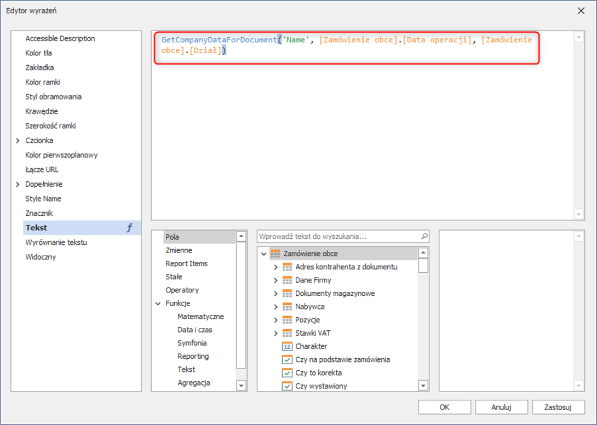The height and width of the screenshot is (425, 597).
Task: Click the OK button
Action: click(x=444, y=407)
